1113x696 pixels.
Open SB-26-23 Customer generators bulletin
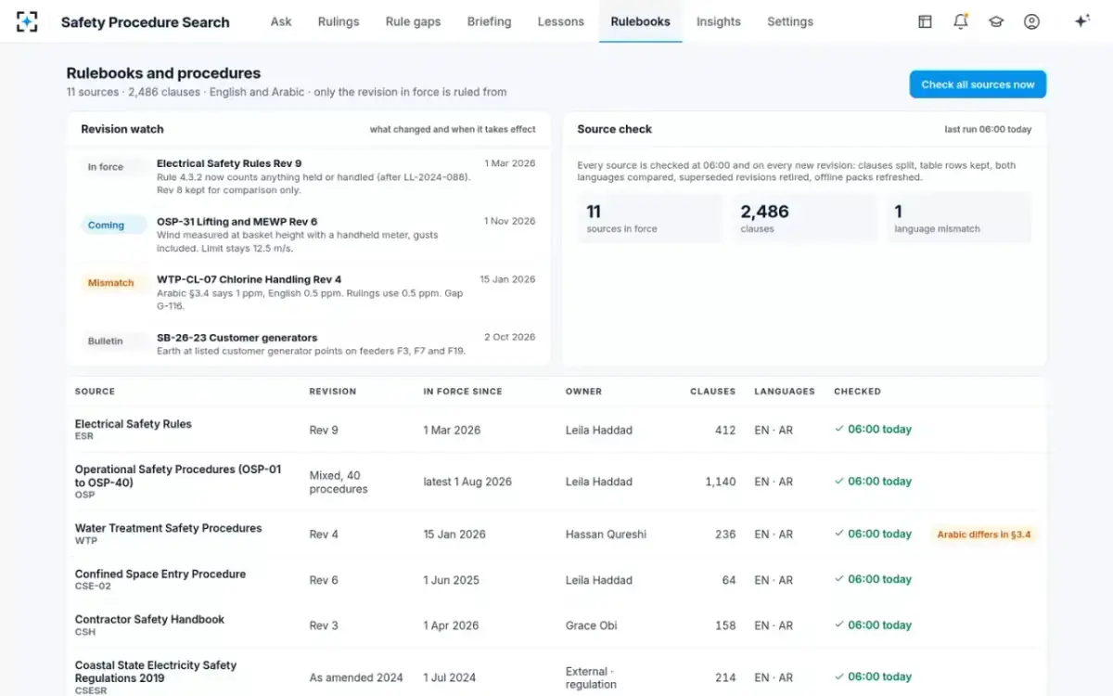coord(308,344)
